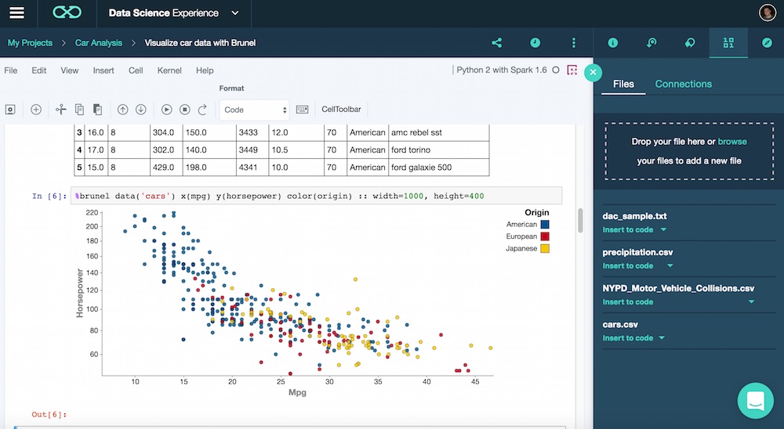Click the compass icon in top bar
This screenshot has width=784, height=429.
point(767,43)
